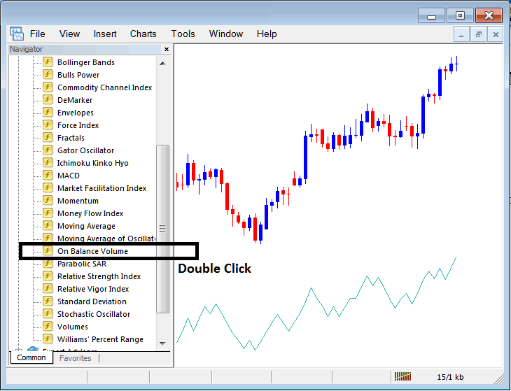Select Commodity Channel Index entry

pyautogui.click(x=104, y=87)
